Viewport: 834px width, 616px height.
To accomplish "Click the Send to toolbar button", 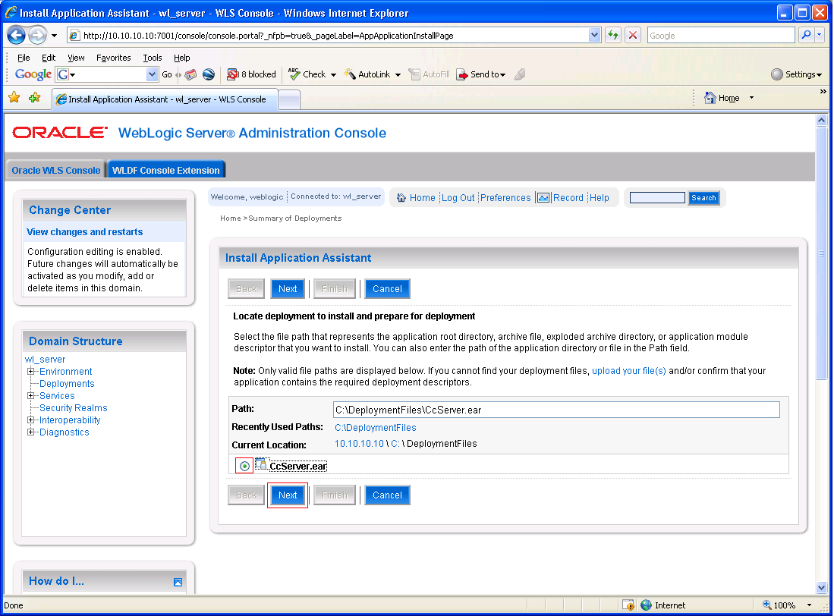I will pyautogui.click(x=481, y=74).
